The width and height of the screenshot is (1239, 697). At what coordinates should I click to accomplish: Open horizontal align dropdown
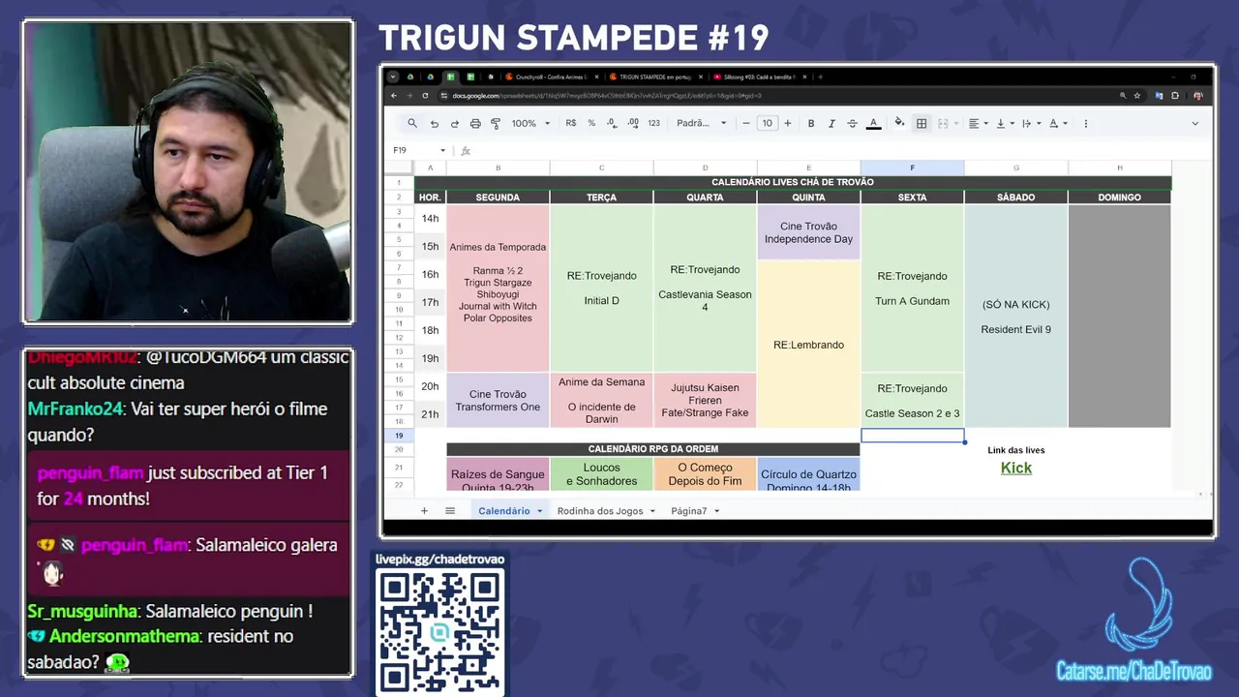[978, 123]
